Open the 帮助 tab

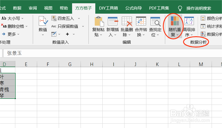64,8
